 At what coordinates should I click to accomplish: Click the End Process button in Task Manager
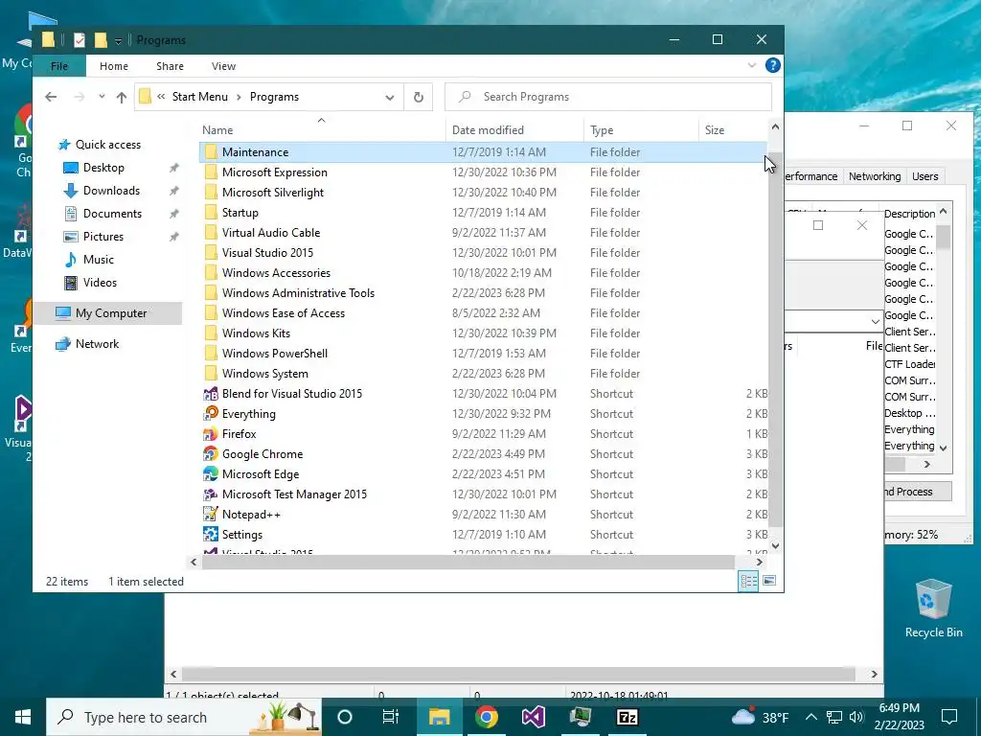[x=918, y=492]
